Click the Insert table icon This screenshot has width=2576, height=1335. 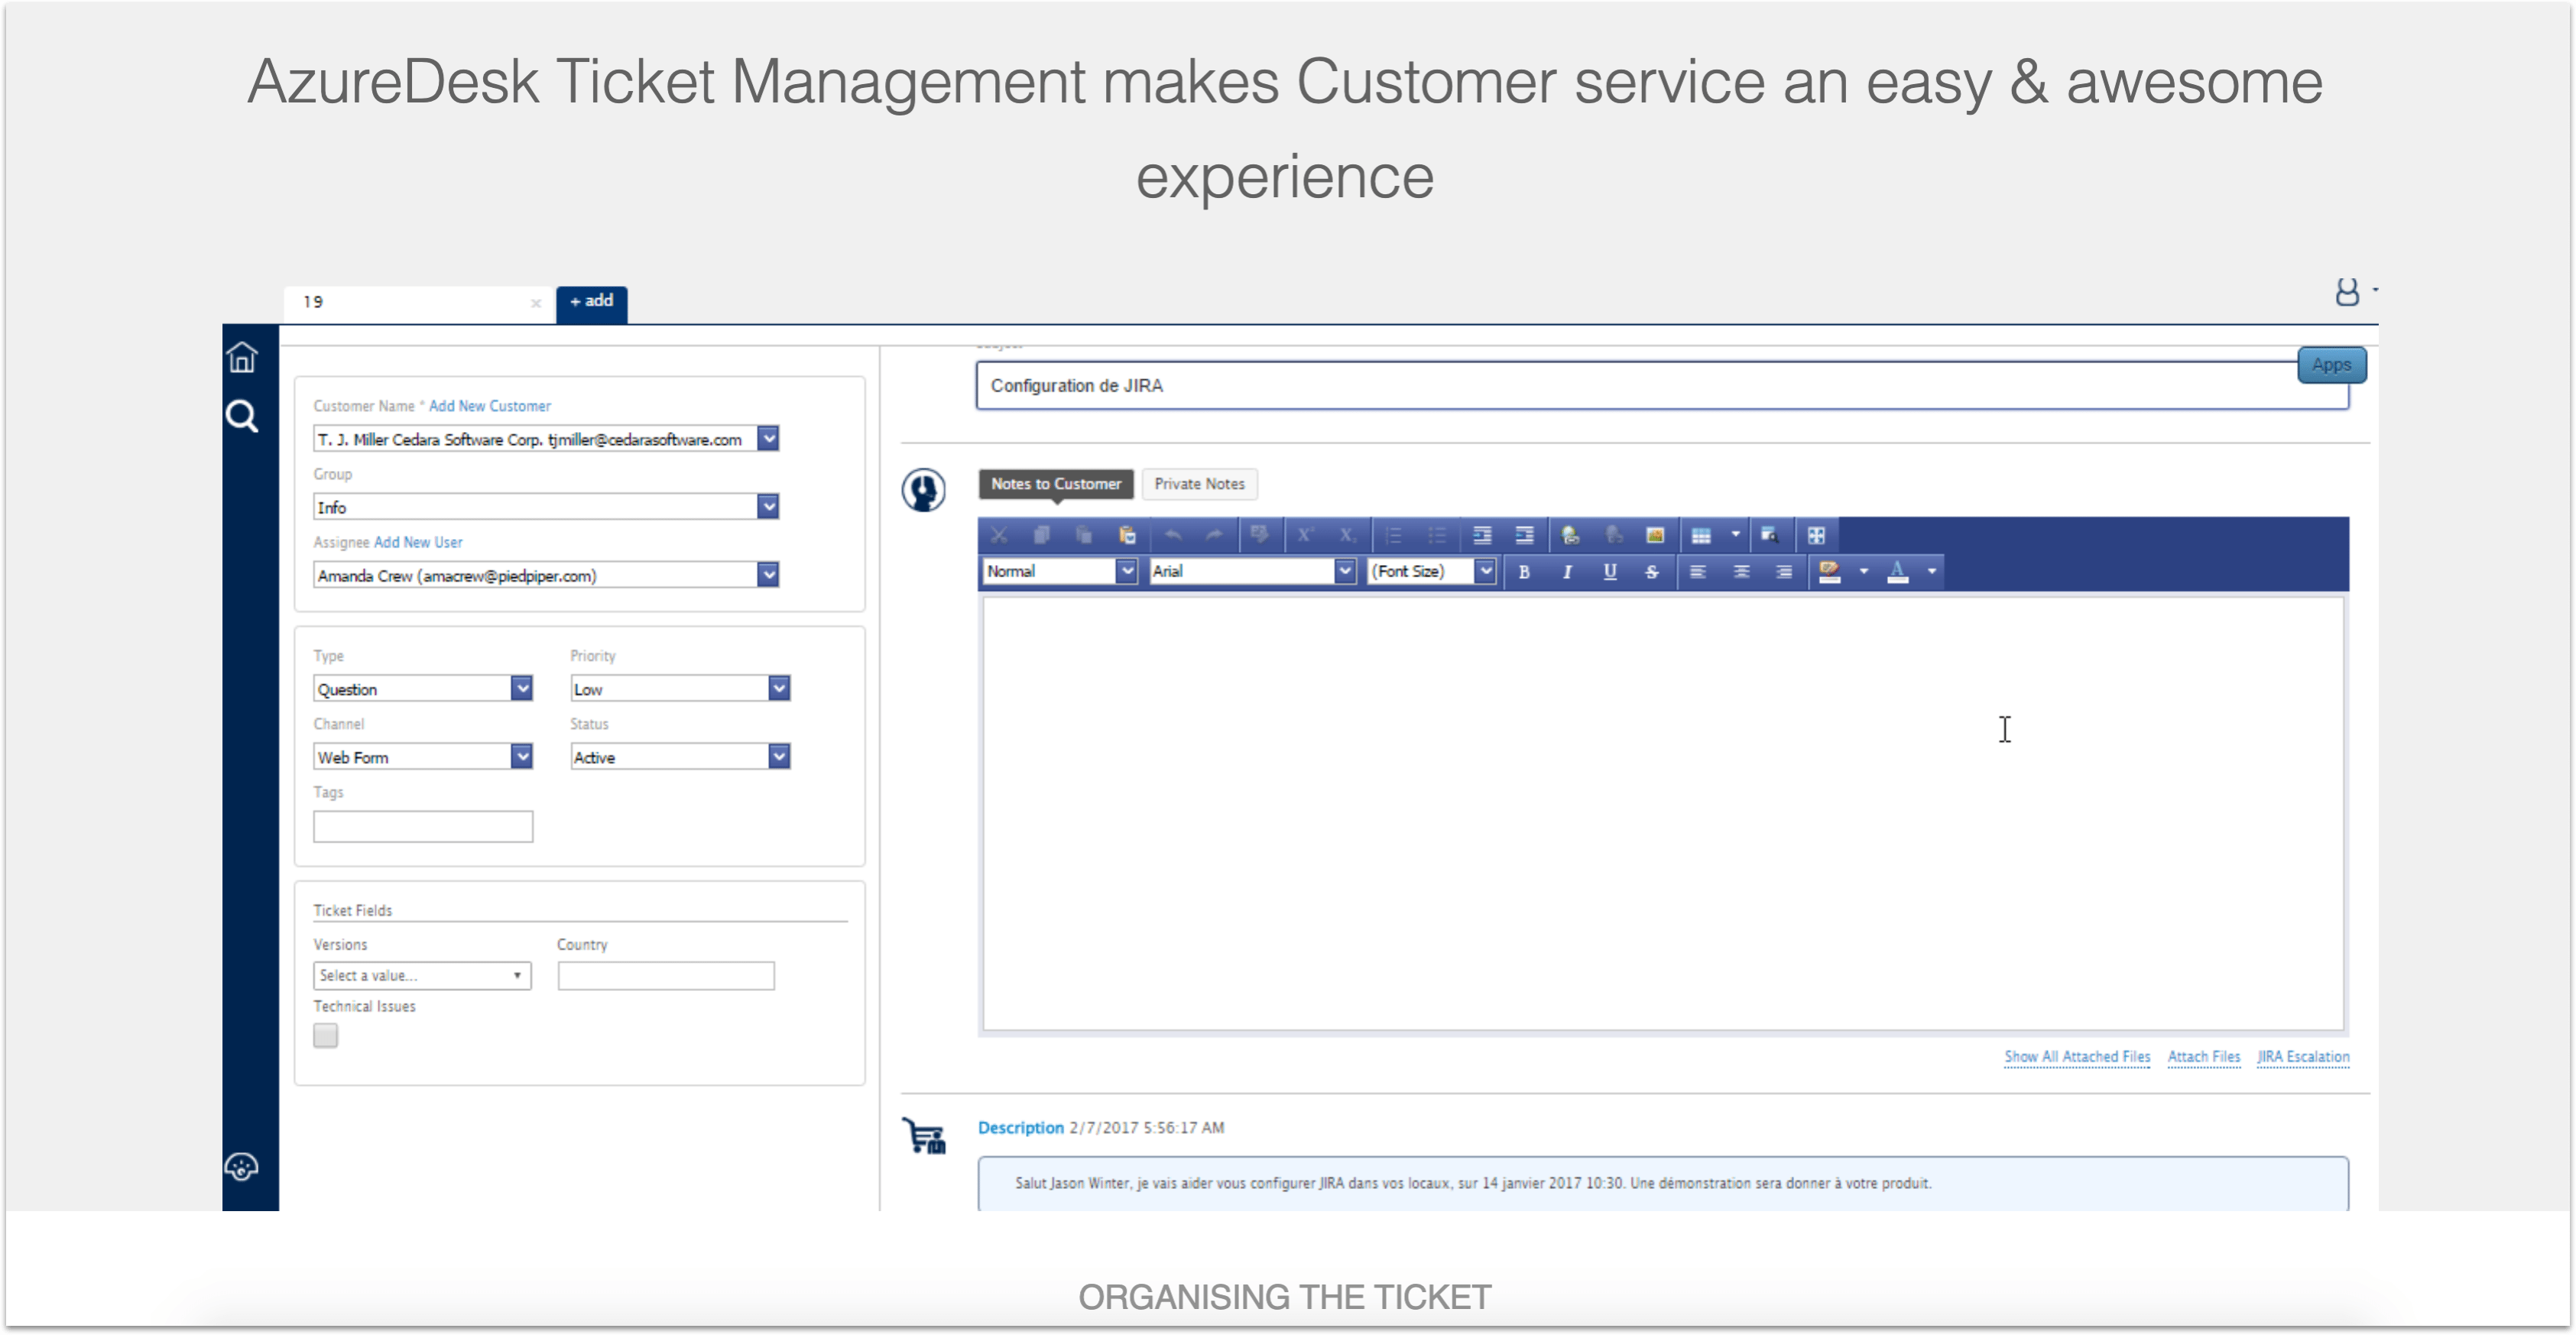pos(1701,535)
